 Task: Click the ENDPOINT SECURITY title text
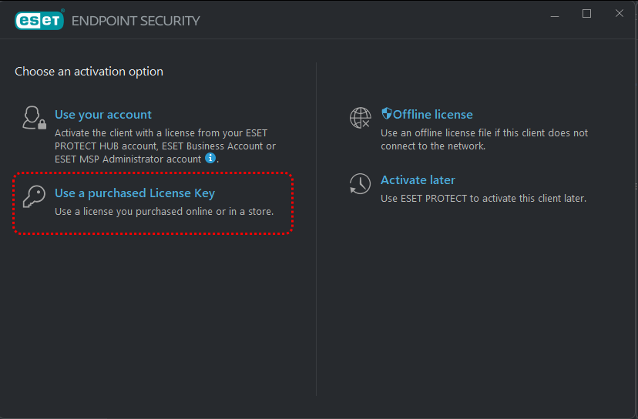136,21
